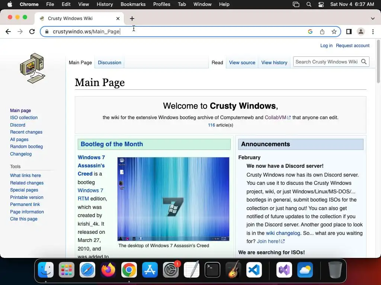Open Finder from the dock

(46, 270)
